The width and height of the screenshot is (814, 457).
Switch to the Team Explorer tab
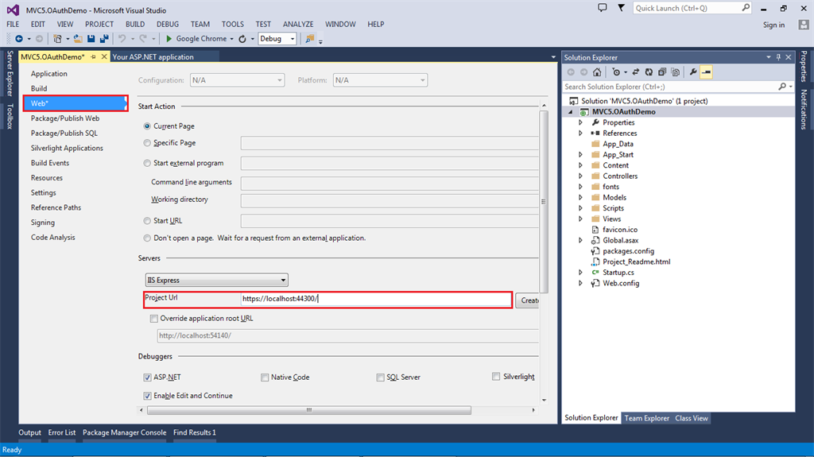tap(646, 418)
